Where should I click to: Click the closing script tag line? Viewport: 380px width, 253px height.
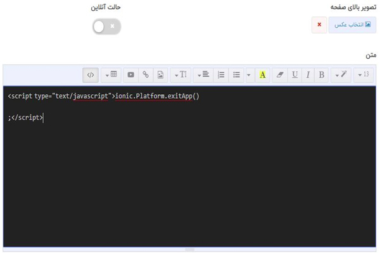[25, 118]
